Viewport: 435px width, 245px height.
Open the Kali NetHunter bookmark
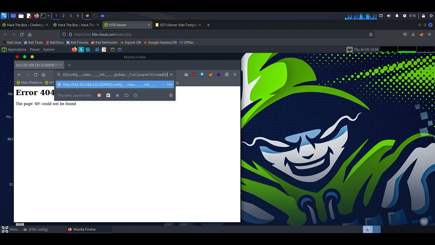pyautogui.click(x=104, y=43)
